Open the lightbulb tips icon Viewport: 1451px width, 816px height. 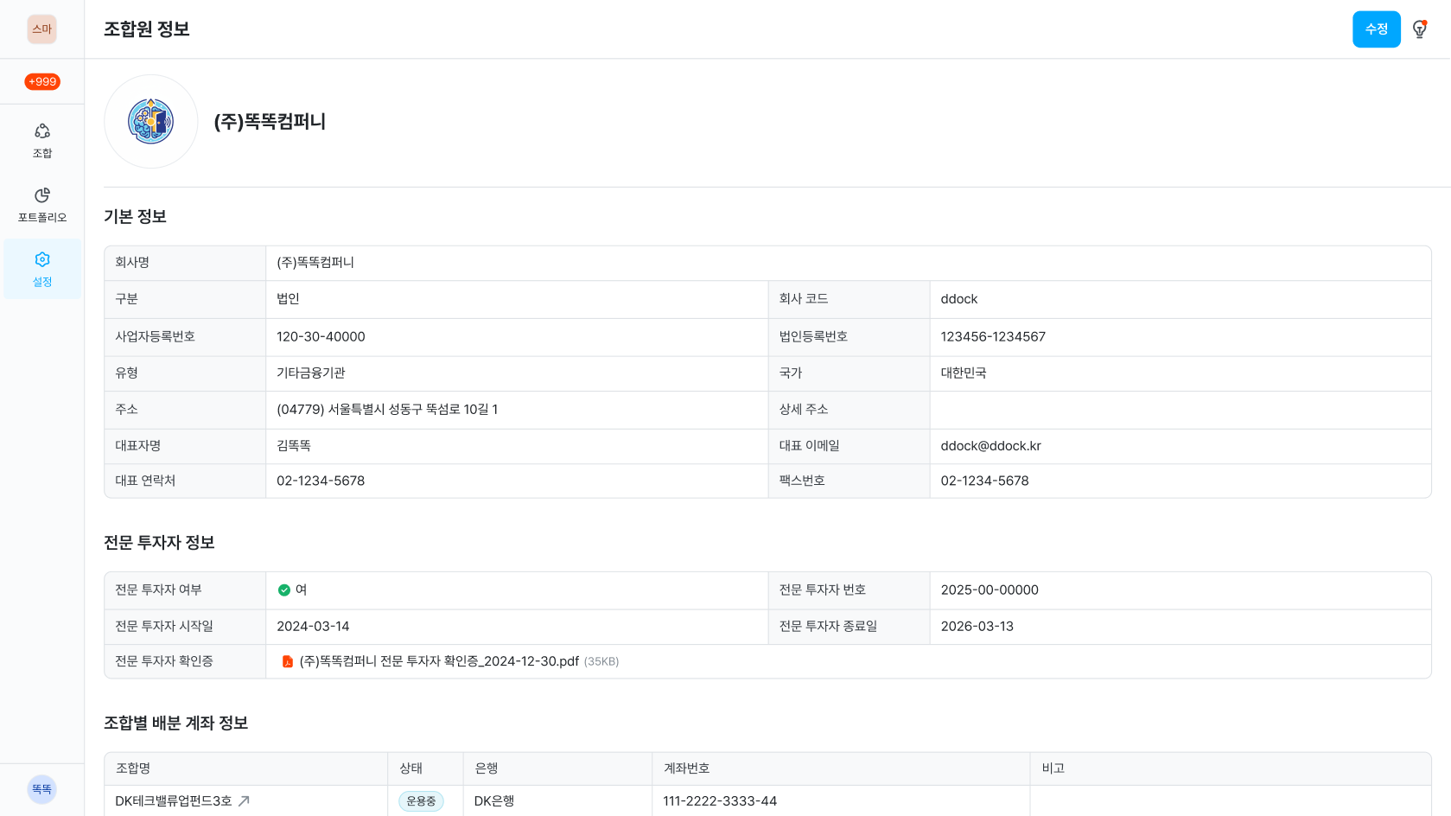1420,29
